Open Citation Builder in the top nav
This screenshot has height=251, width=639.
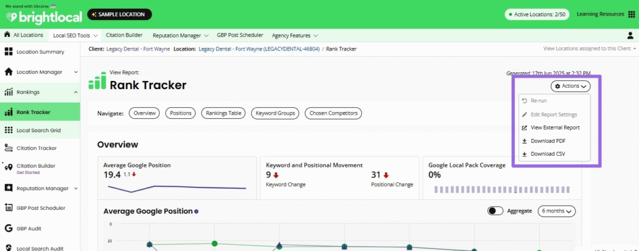[x=124, y=35]
